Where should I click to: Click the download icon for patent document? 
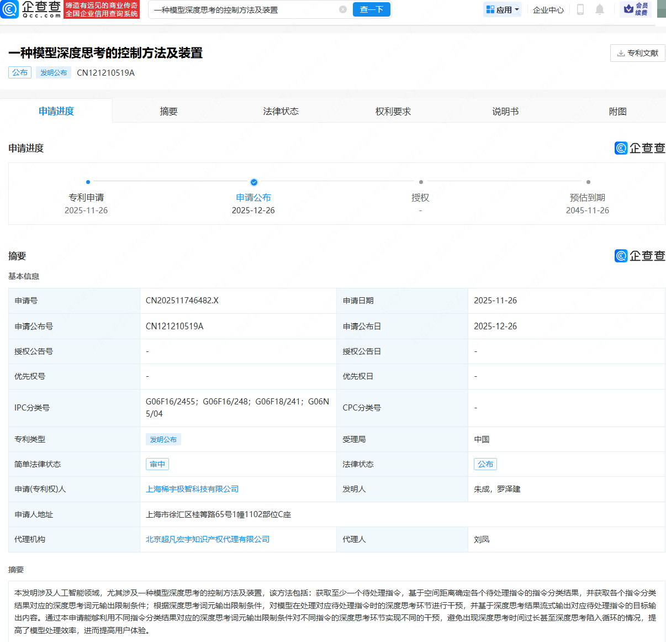[x=621, y=53]
